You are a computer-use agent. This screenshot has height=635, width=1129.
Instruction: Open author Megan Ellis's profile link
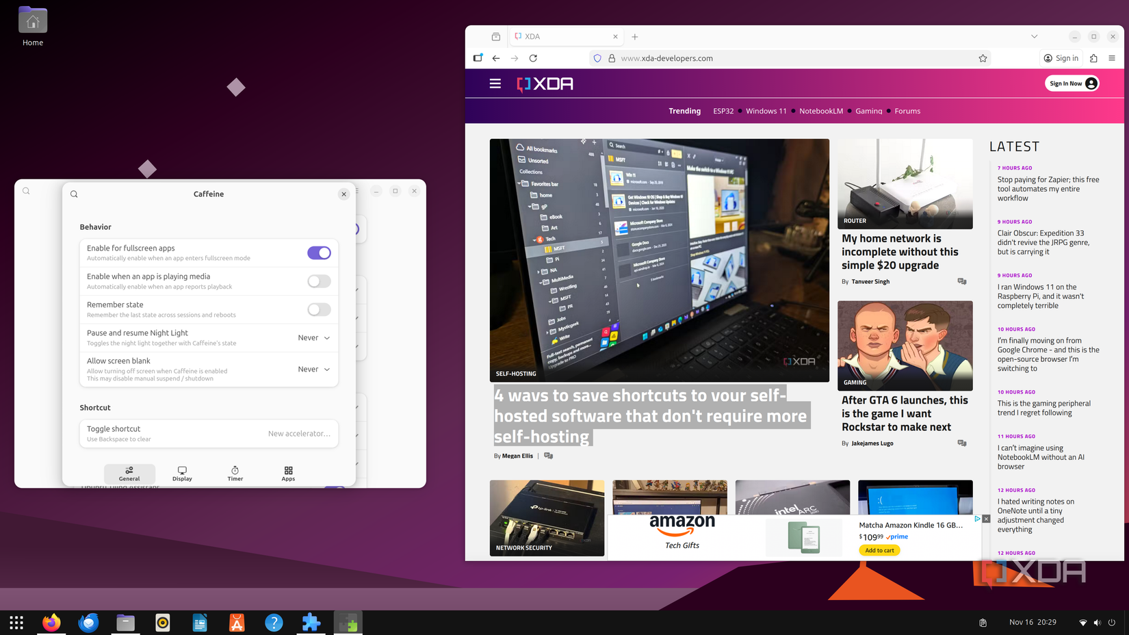517,456
